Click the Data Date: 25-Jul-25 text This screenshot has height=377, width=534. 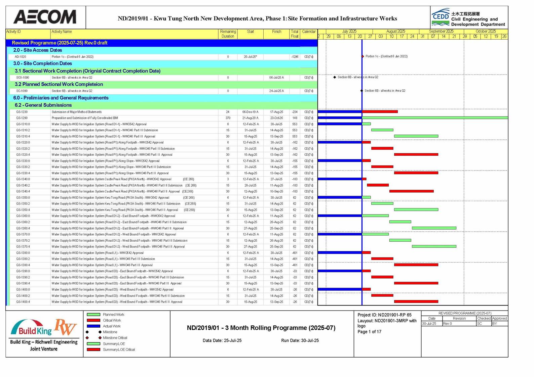click(222, 340)
